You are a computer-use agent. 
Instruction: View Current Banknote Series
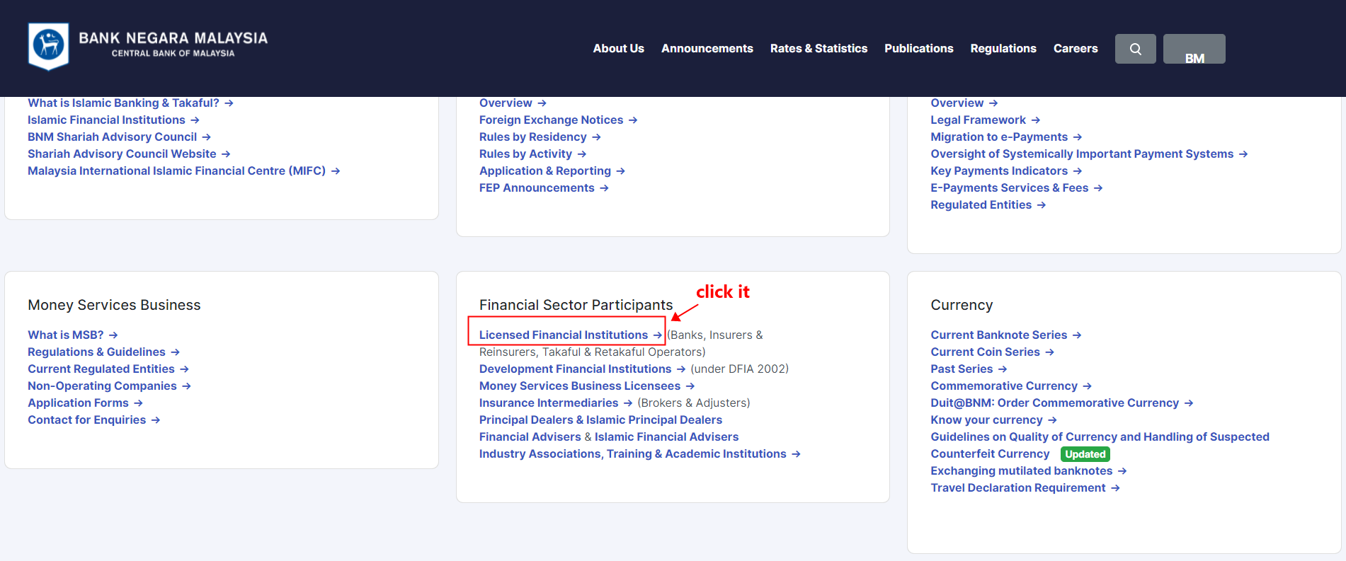click(x=1005, y=335)
